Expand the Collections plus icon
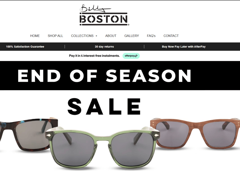The width and height of the screenshot is (240, 171). pos(97,36)
